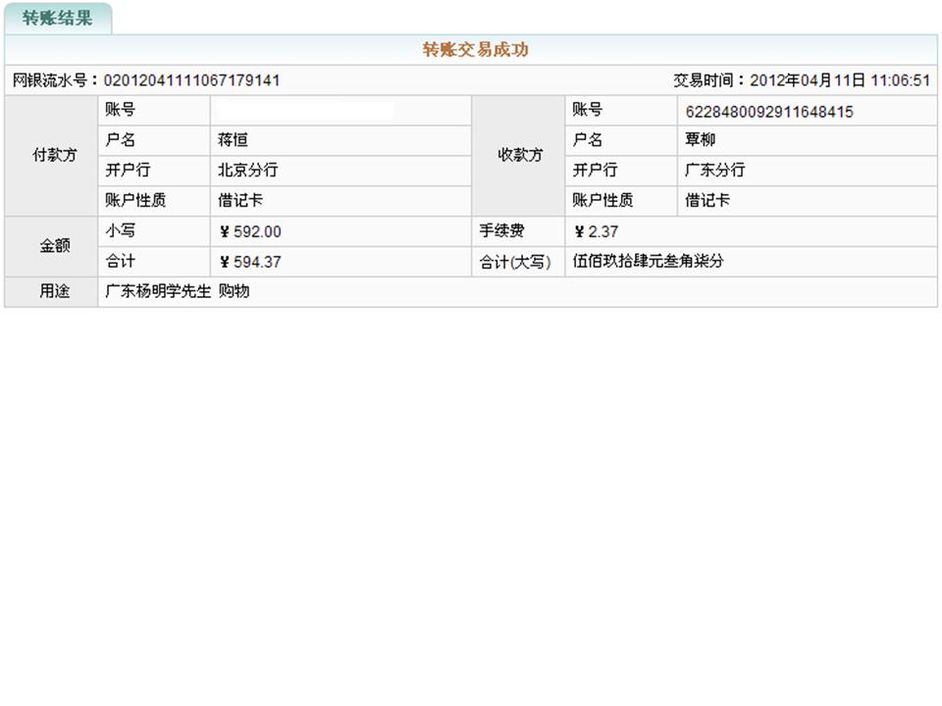Click the 转账交易成功 header banner

point(475,50)
